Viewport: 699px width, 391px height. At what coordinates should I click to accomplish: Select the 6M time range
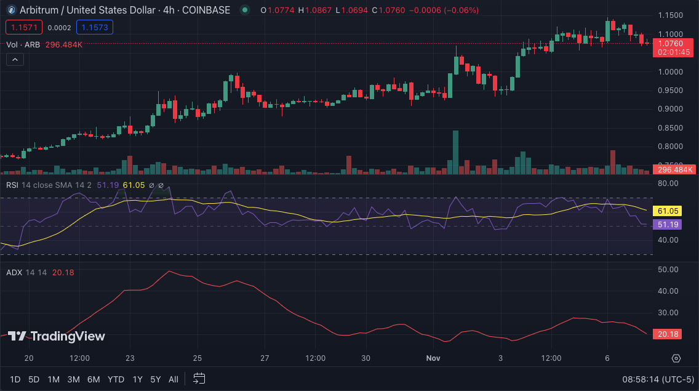[94, 379]
